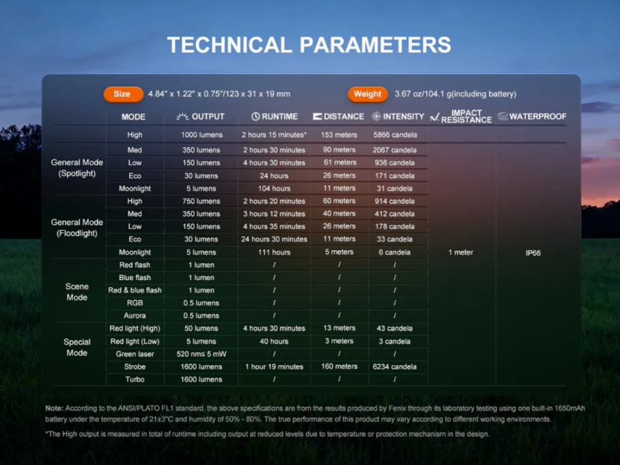Screen dimensions: 620x465
Task: Click the crosshair icon beside INTENSITY
Action: (376, 116)
